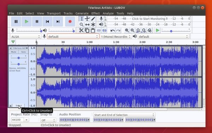Click Fit selection to width icon
Image resolution: width=212 pixels, height=133 pixels.
click(138, 30)
